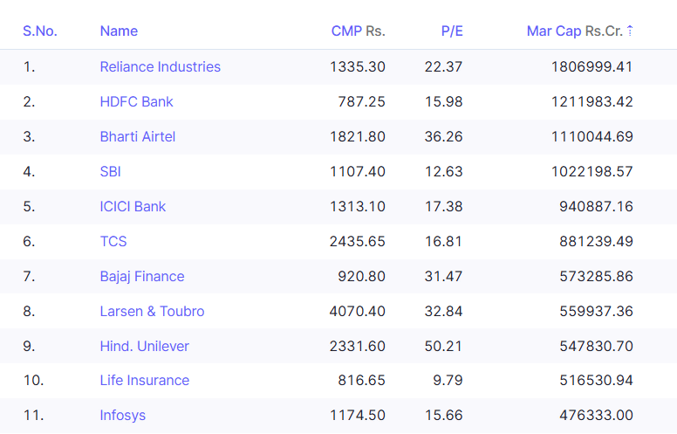Click the sort arrow icon beside Mar Cap
The width and height of the screenshot is (677, 434).
point(630,31)
